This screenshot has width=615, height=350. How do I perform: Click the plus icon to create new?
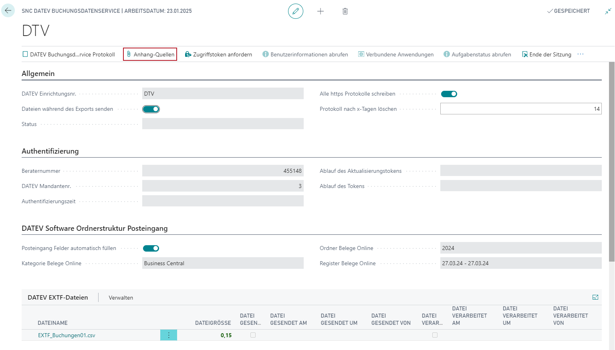[321, 11]
